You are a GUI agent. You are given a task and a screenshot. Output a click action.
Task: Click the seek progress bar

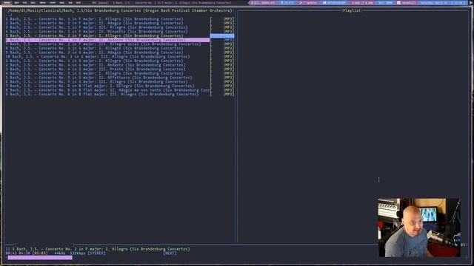[x=40, y=258]
